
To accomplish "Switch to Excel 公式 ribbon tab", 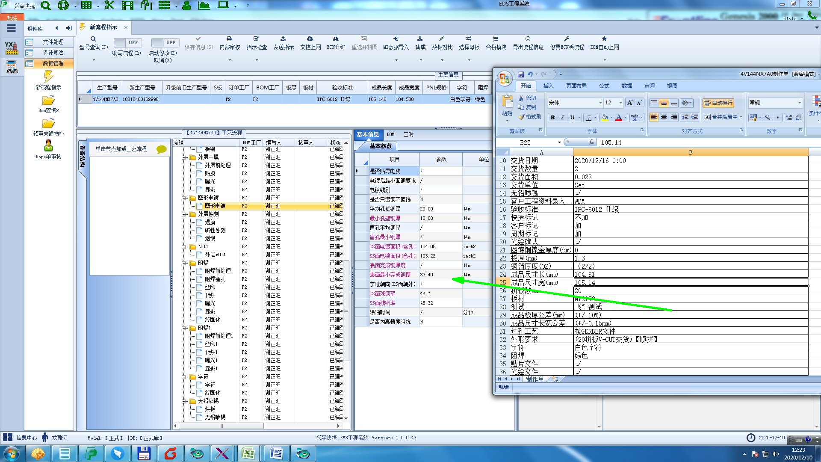I will [x=604, y=86].
